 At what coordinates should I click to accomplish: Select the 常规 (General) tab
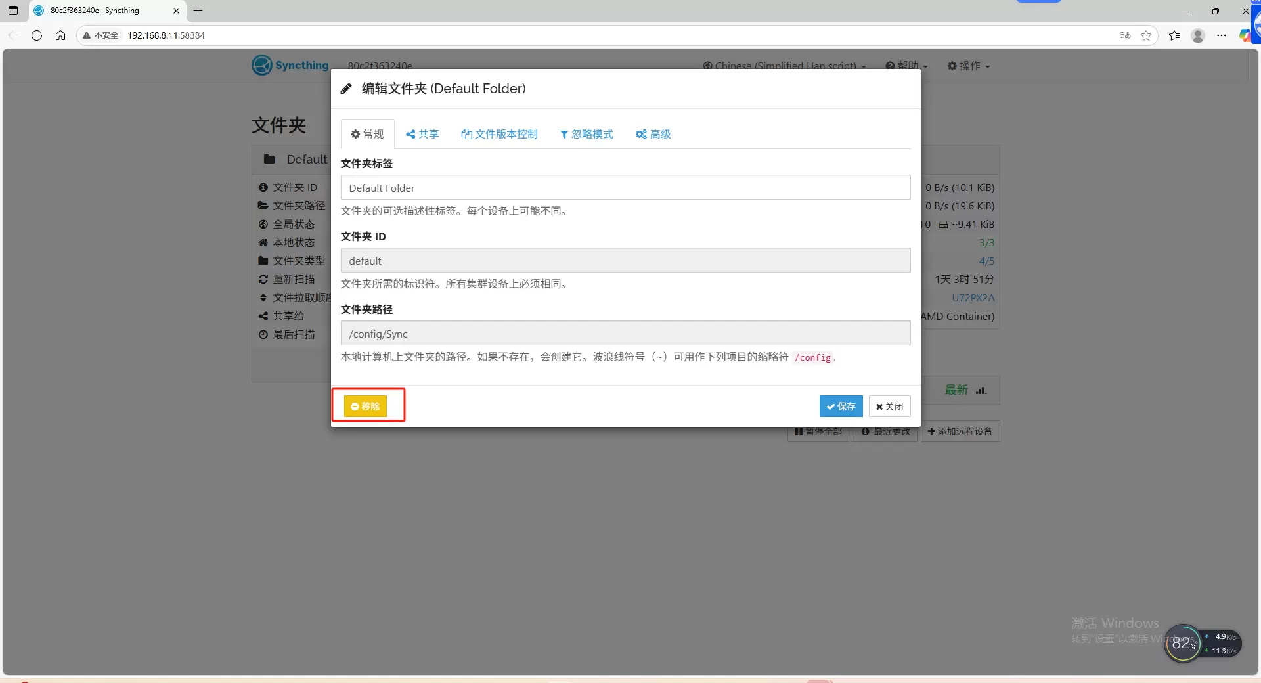[x=367, y=134]
